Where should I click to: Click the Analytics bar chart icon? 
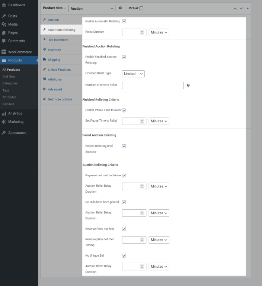(4, 113)
